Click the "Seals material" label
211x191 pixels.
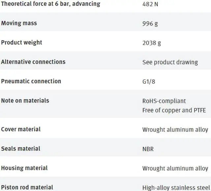point(20,148)
